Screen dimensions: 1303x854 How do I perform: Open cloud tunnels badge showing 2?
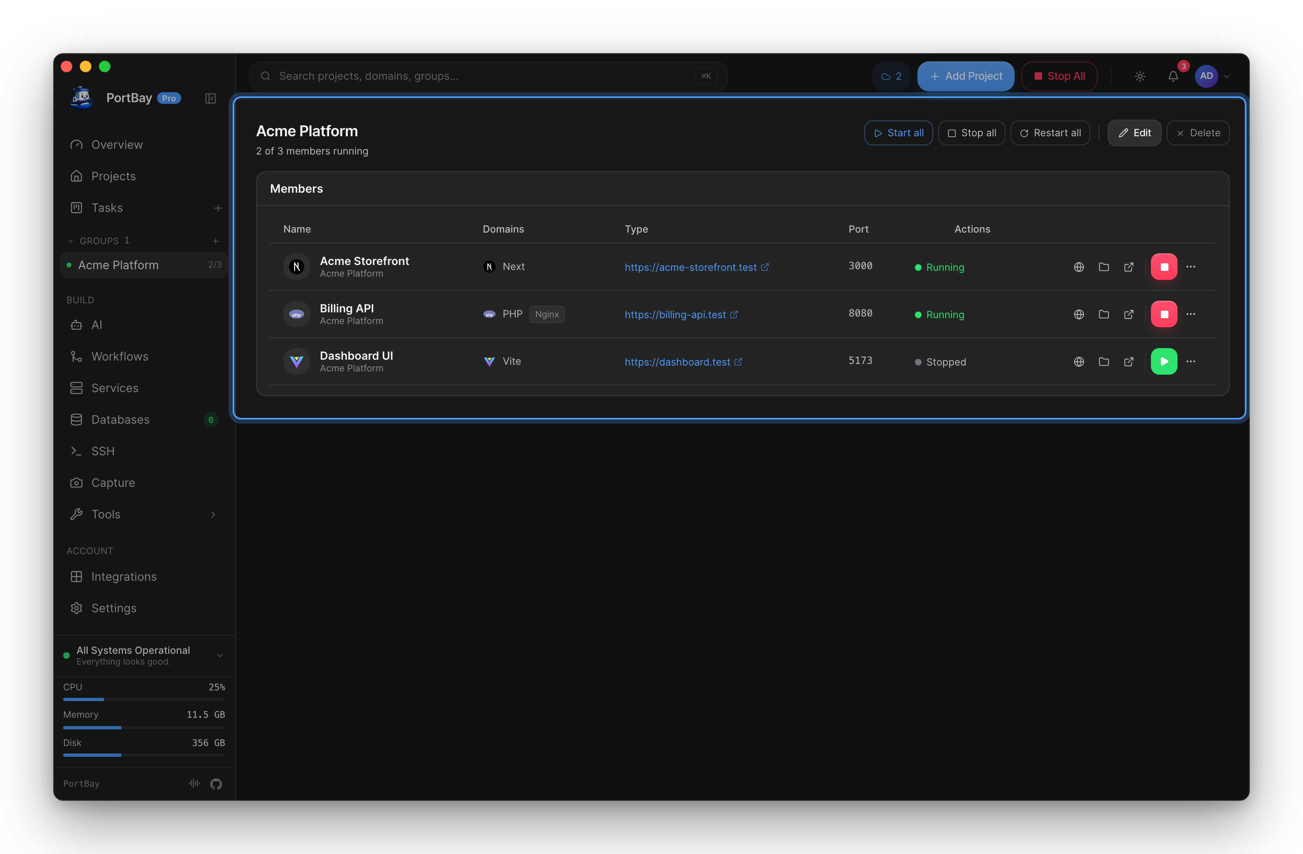pyautogui.click(x=891, y=76)
